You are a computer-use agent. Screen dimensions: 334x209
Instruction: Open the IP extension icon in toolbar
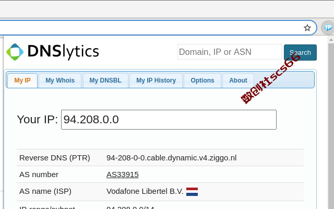[328, 28]
